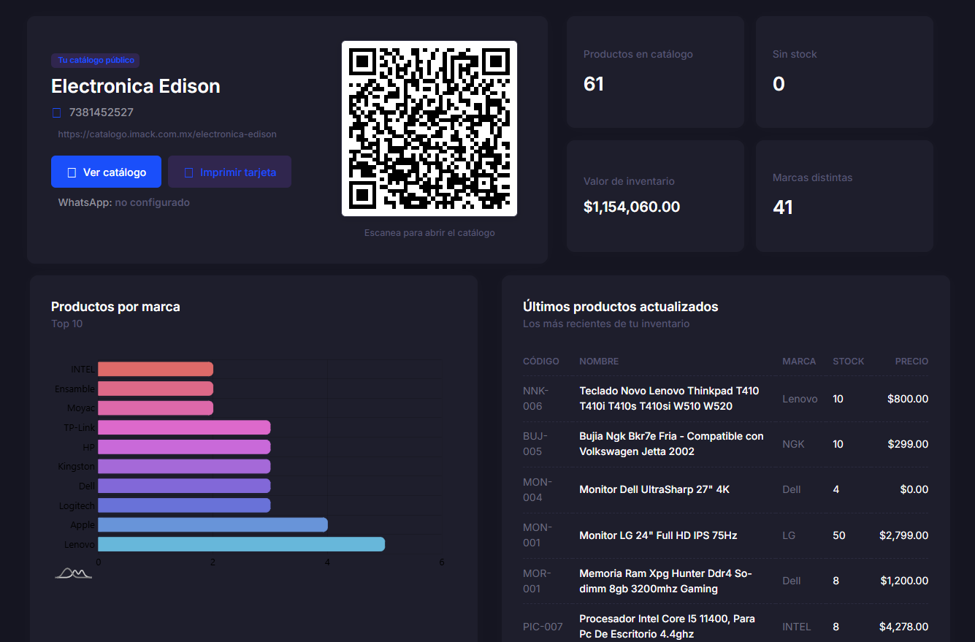Click the stock value 50
This screenshot has width=975, height=642.
tap(839, 535)
